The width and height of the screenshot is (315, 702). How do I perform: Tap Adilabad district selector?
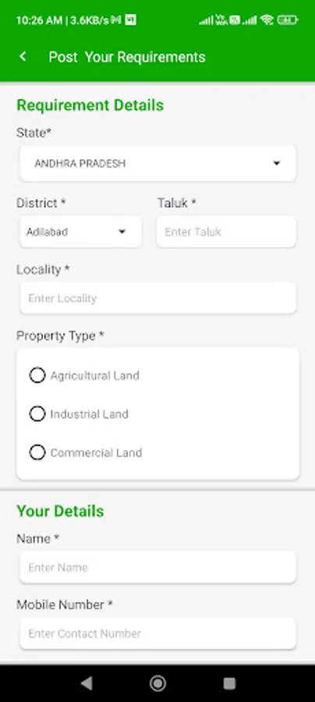click(80, 232)
